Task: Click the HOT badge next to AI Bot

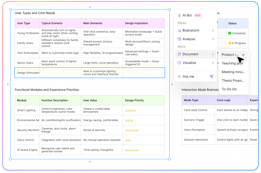Action: pyautogui.click(x=198, y=15)
